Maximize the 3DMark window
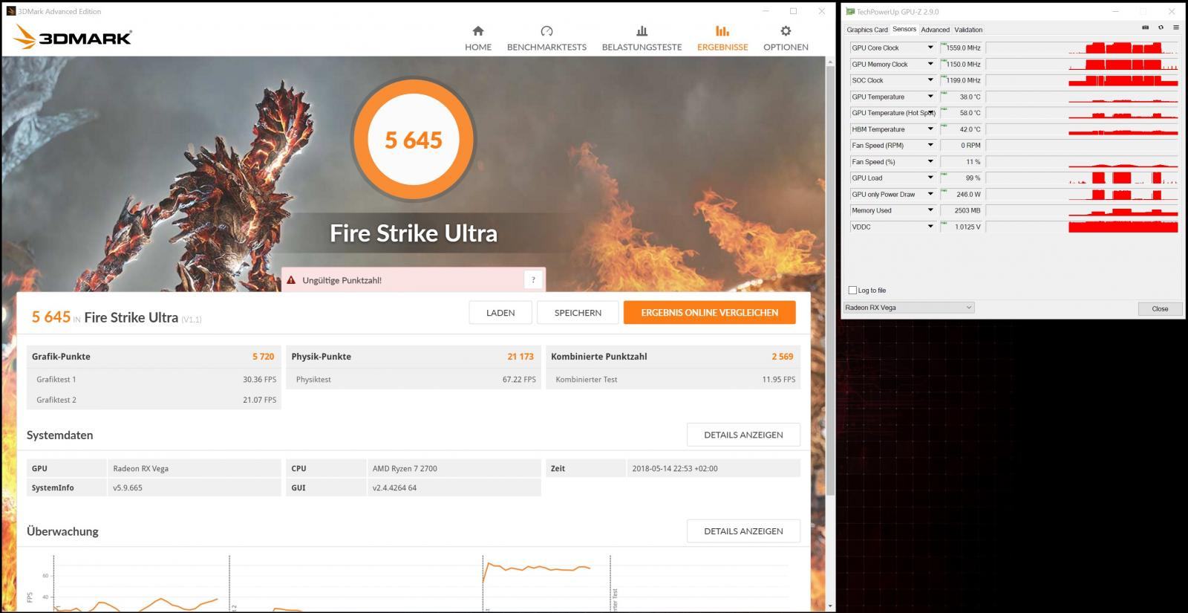Image resolution: width=1188 pixels, height=613 pixels. [x=793, y=11]
